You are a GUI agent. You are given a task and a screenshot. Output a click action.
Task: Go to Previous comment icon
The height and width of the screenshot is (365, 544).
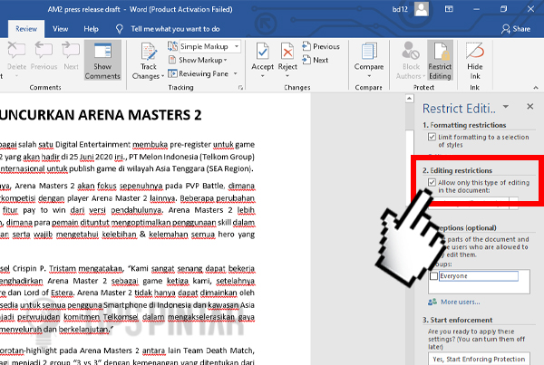coord(44,50)
